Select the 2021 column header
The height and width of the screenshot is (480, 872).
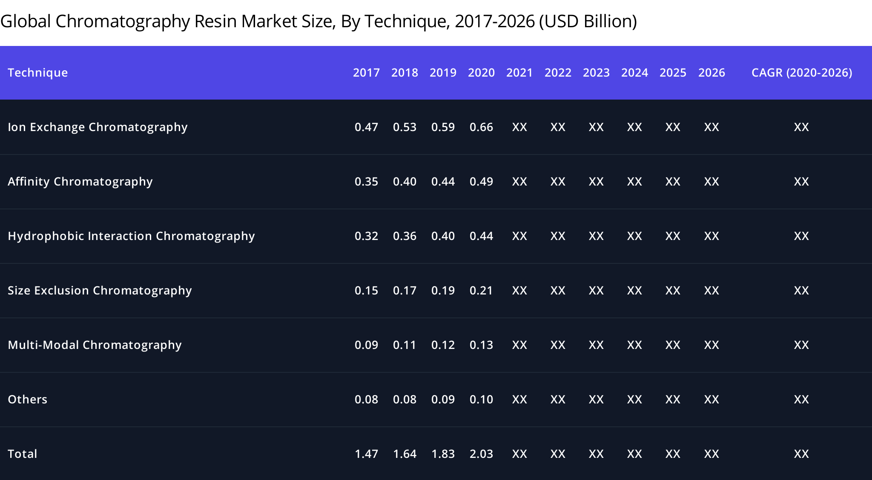coord(519,73)
